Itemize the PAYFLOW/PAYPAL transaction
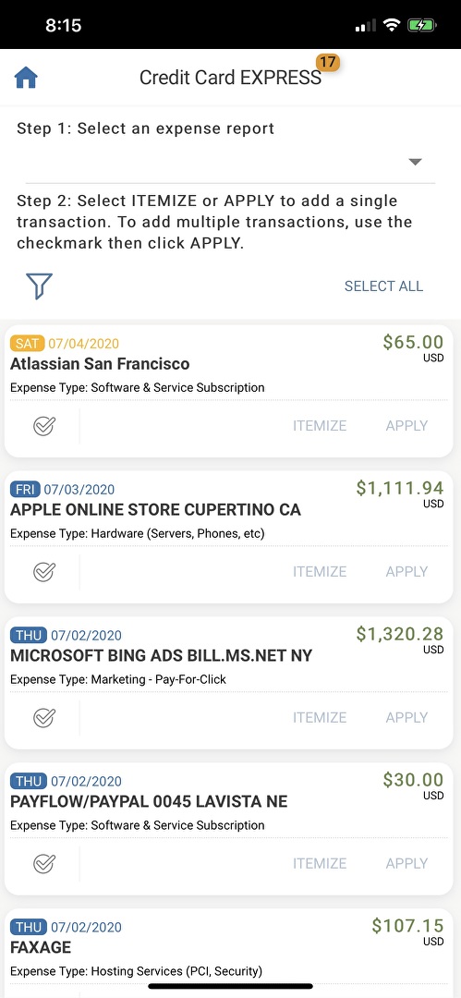461x998 pixels. pos(320,863)
